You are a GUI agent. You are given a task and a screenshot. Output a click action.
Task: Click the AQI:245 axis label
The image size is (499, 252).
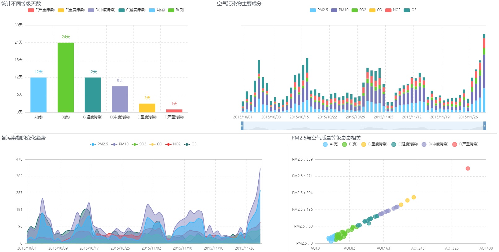(418, 248)
